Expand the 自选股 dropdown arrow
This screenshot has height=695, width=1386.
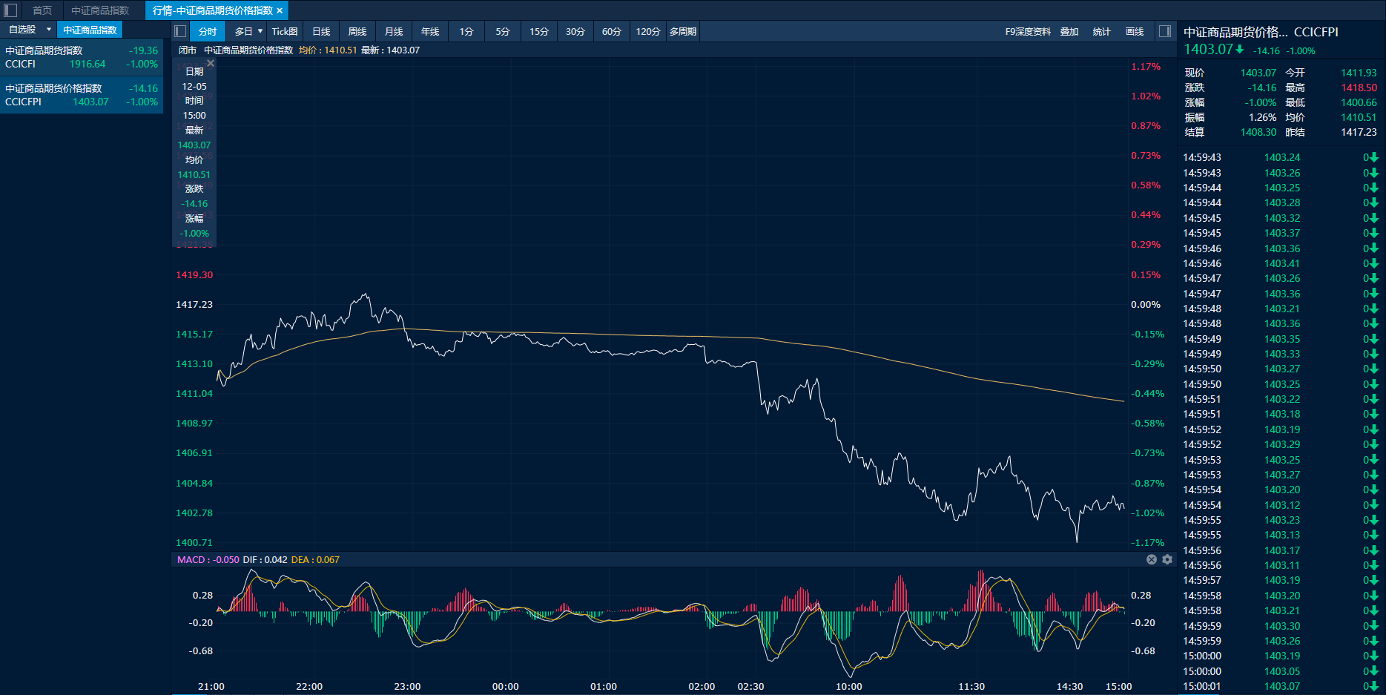coord(49,30)
